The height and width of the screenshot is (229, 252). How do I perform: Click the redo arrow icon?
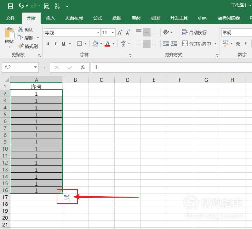pos(34,6)
